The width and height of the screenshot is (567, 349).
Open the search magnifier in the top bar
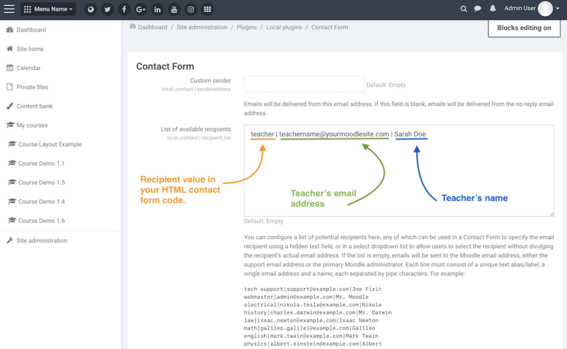coord(464,9)
